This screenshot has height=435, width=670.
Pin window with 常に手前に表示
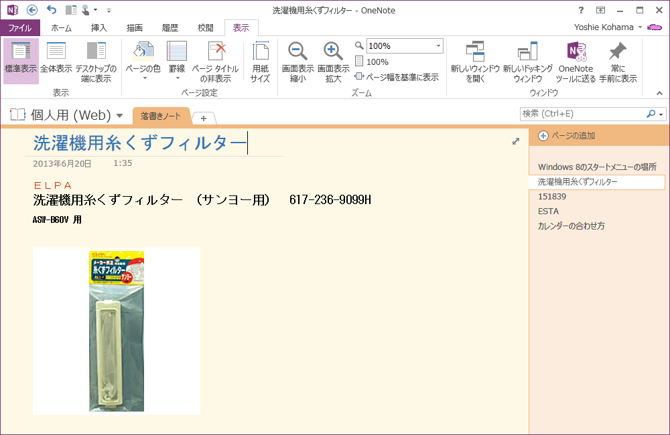click(x=618, y=61)
